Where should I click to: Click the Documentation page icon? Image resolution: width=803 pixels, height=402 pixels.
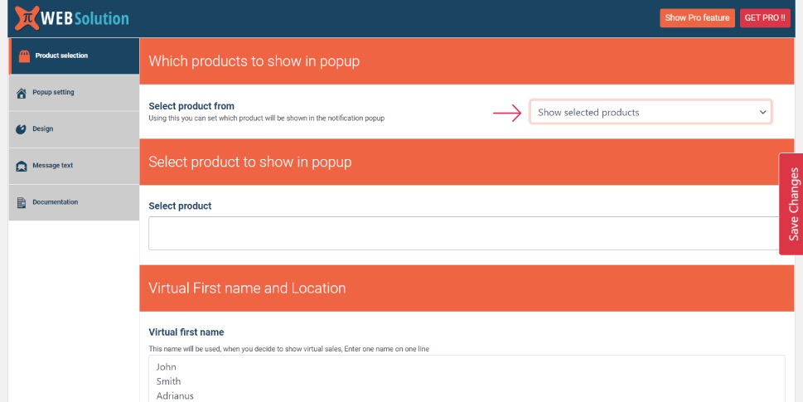[21, 203]
